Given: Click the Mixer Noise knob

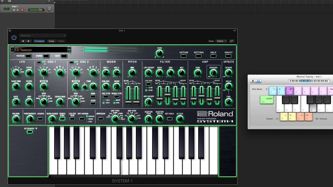Looking at the screenshot, I should [117, 86].
